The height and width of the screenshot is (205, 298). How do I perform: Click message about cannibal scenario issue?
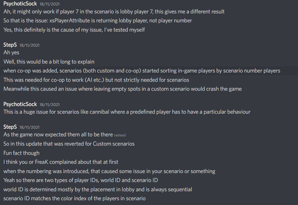click(127, 112)
